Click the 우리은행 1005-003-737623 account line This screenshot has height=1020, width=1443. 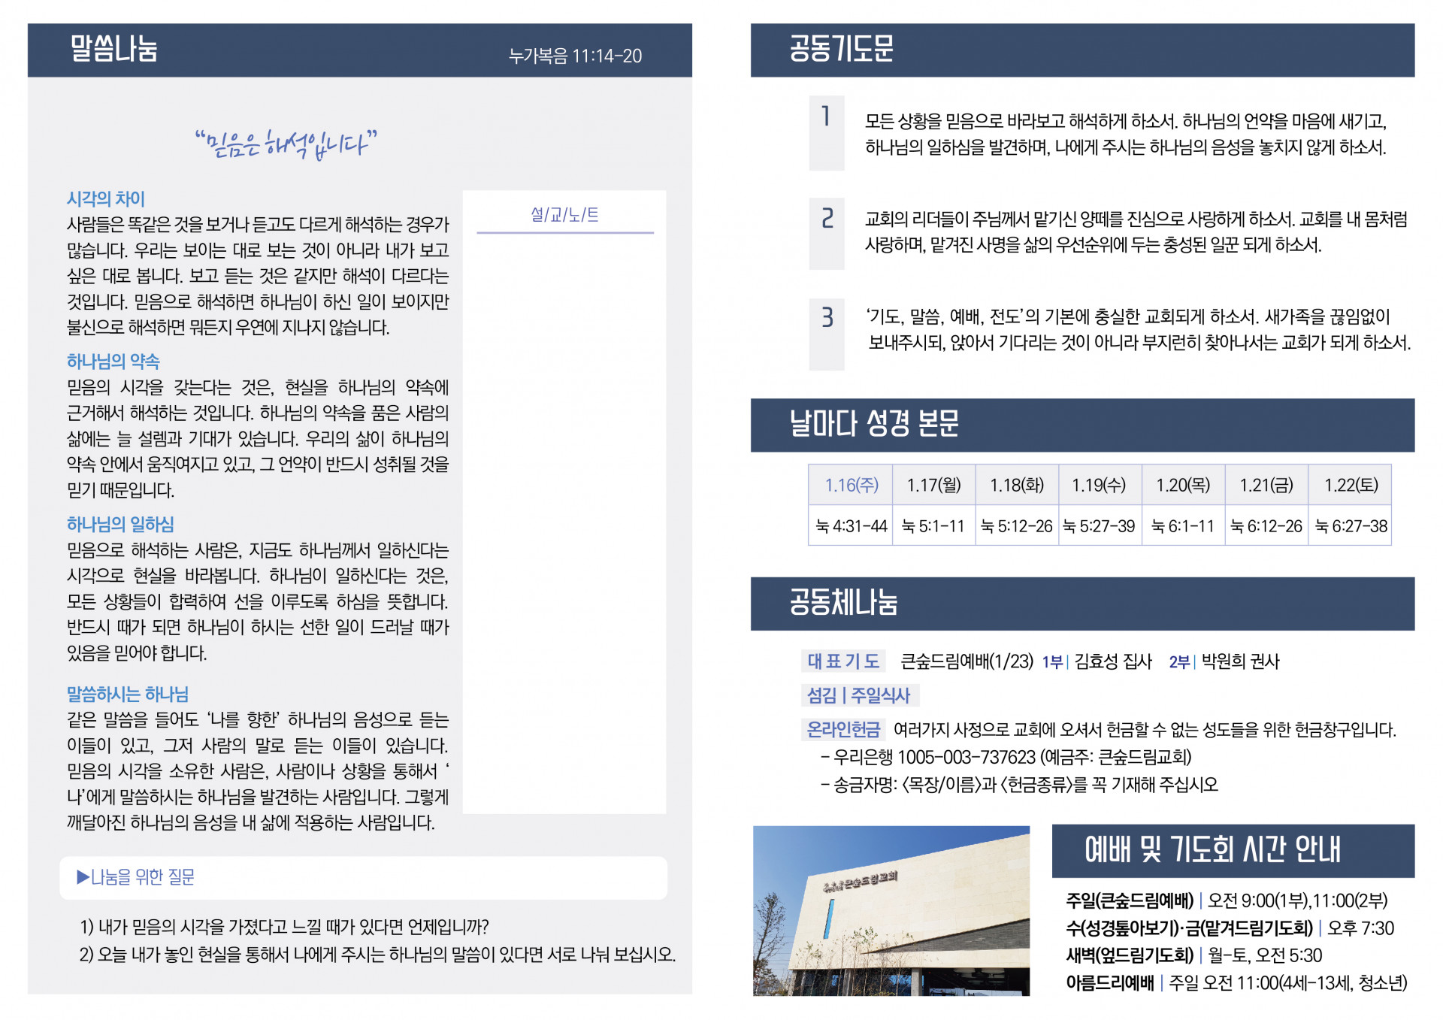1006,756
